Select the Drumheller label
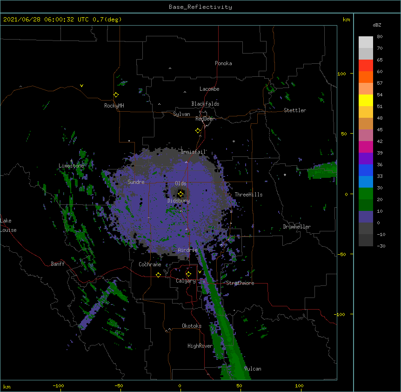 click(297, 227)
